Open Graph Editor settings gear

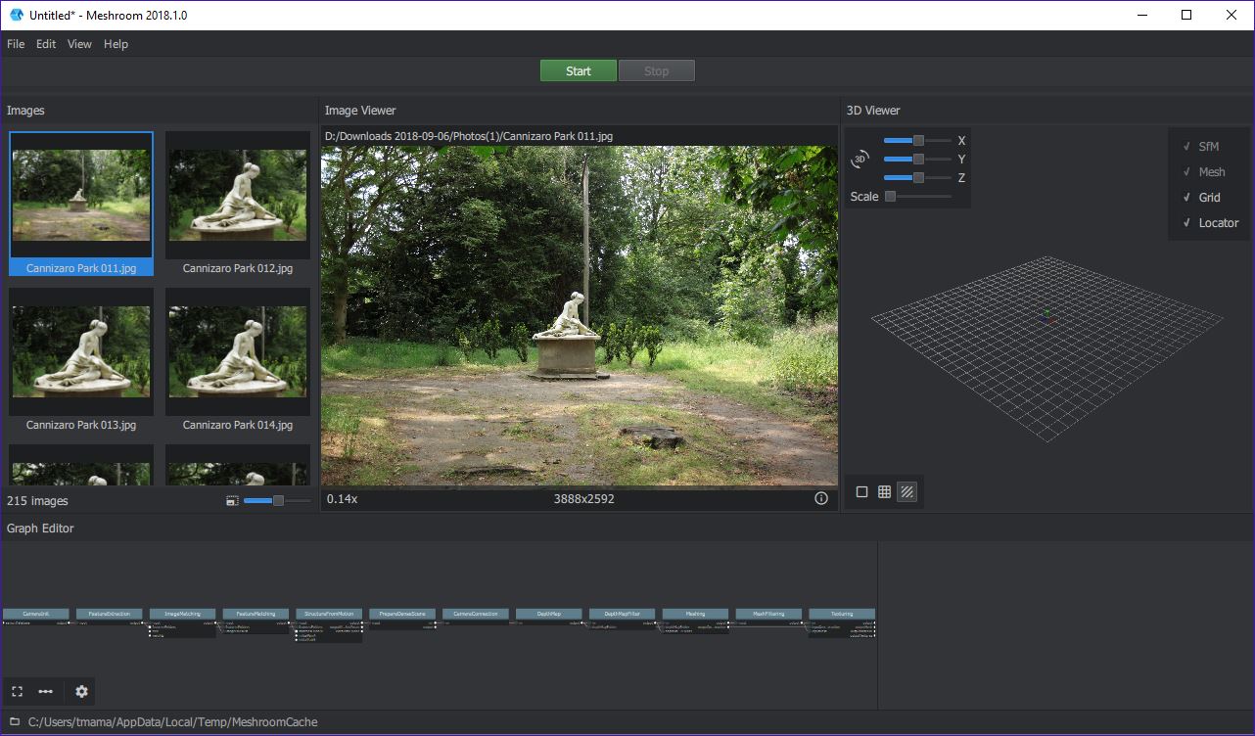coord(81,691)
